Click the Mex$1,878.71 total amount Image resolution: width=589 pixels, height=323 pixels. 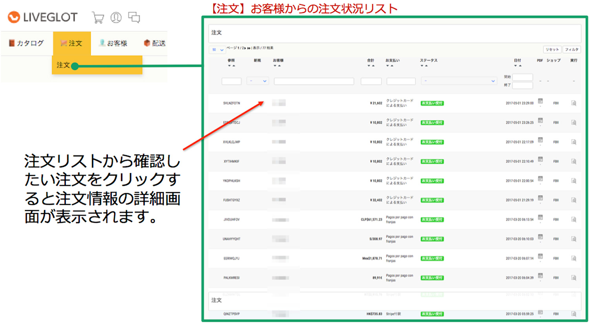[x=372, y=258]
